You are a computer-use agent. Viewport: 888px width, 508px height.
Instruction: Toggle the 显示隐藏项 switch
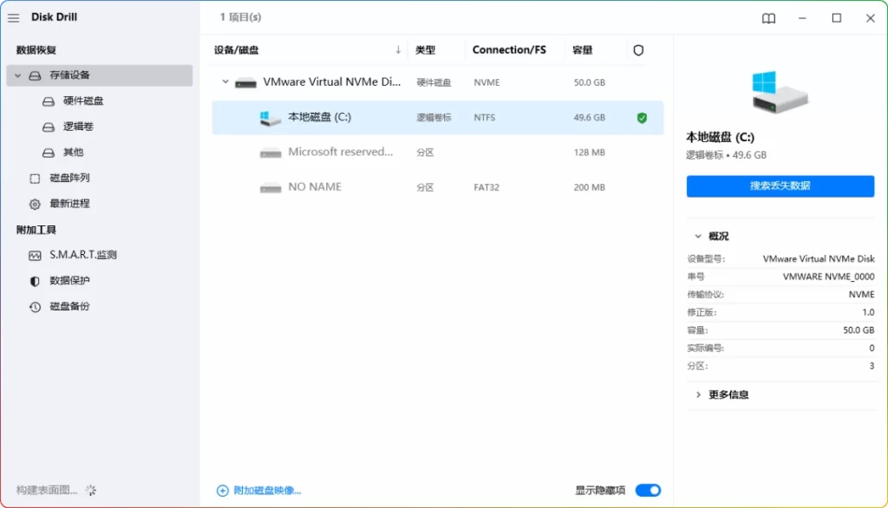coord(647,490)
